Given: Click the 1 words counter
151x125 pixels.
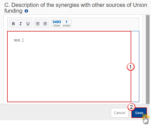Looking at the screenshot, I should click(66, 22).
